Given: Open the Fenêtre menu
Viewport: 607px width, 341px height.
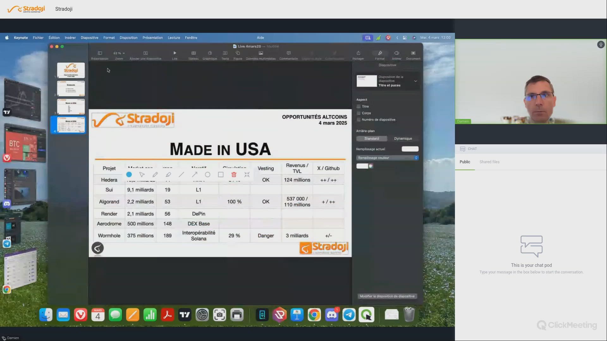Looking at the screenshot, I should [191, 38].
